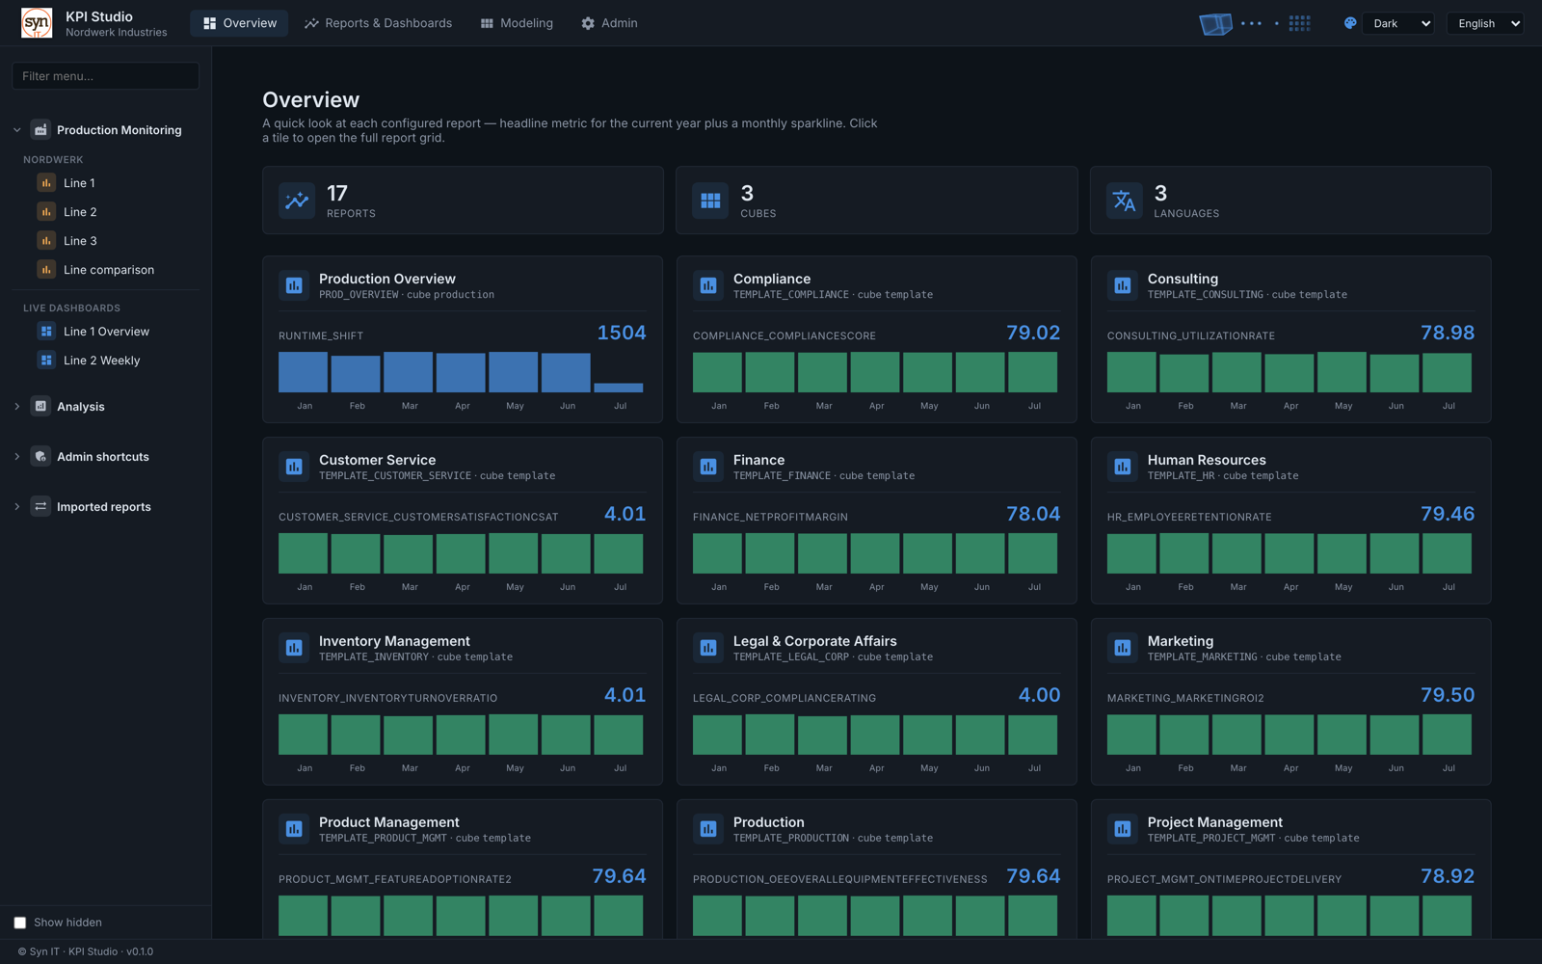Image resolution: width=1542 pixels, height=964 pixels.
Task: Expand the Admin shortcuts group
Action: pos(16,457)
